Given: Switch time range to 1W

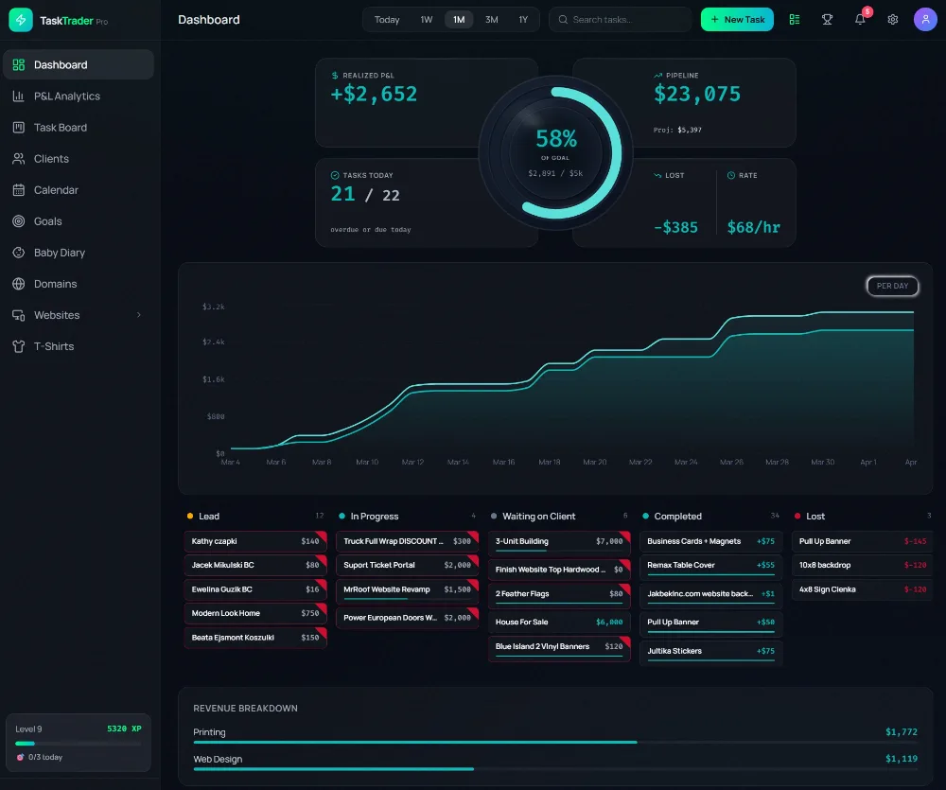Looking at the screenshot, I should pos(427,20).
